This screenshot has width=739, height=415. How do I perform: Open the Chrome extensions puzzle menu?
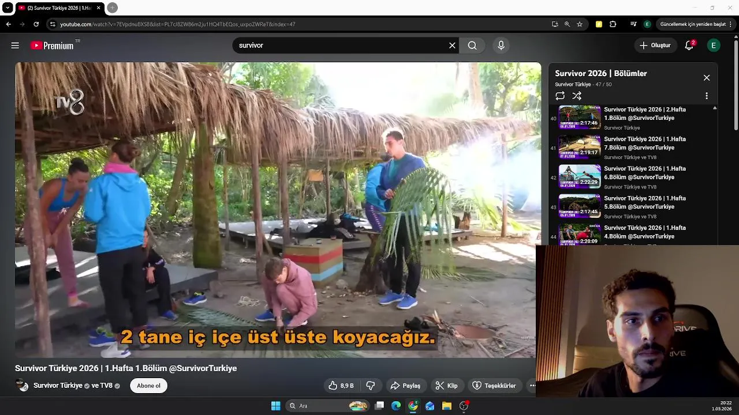pyautogui.click(x=613, y=24)
